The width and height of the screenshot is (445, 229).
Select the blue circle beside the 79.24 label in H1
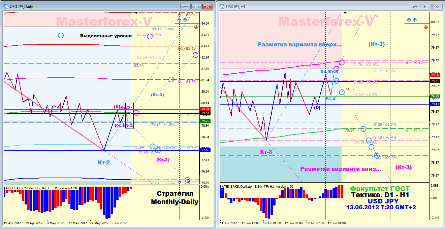tap(363, 129)
